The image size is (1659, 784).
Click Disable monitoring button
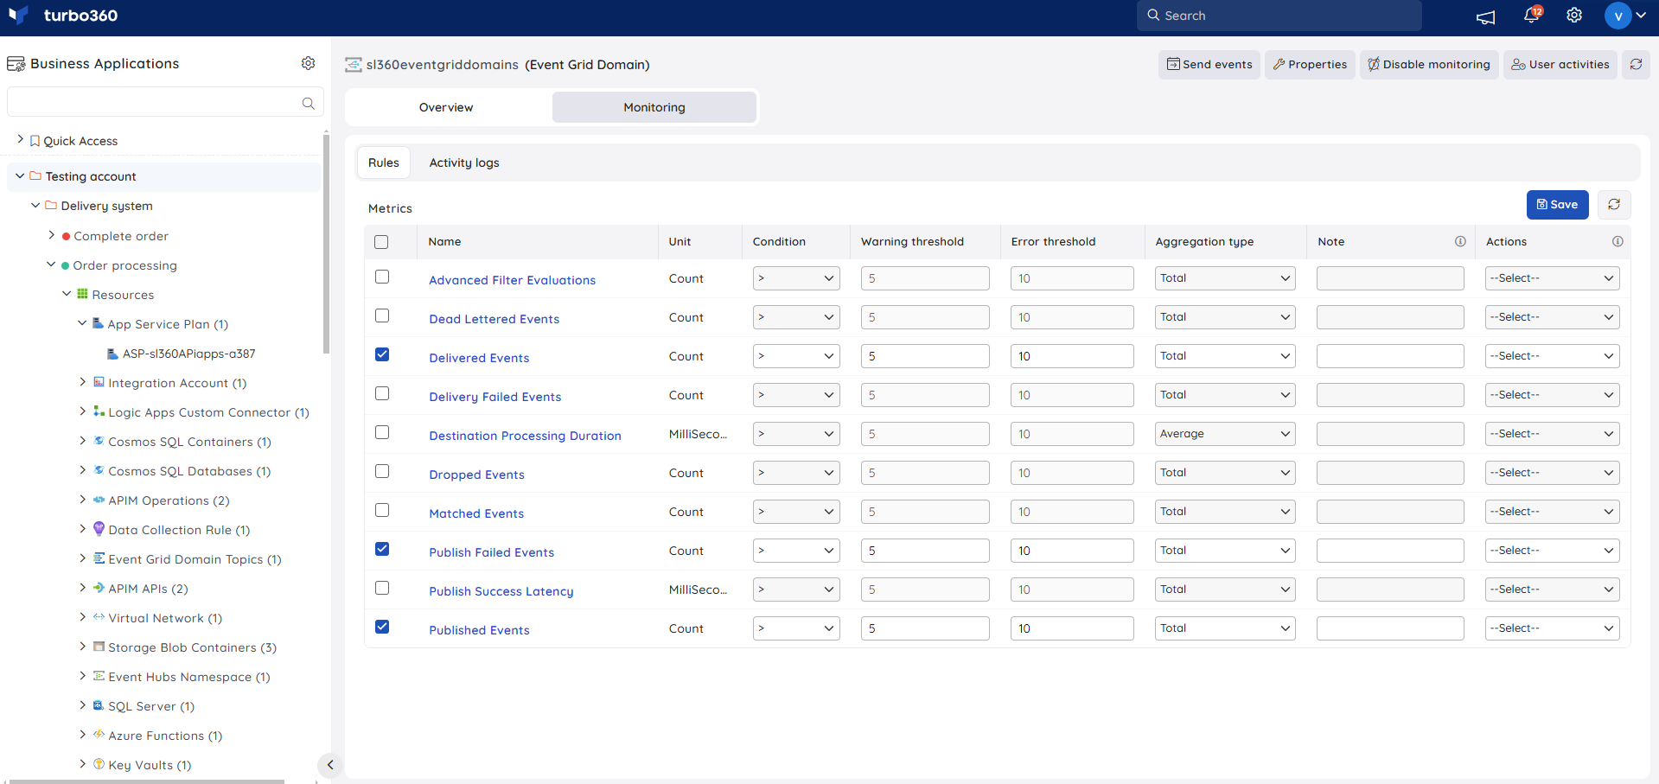1427,64
